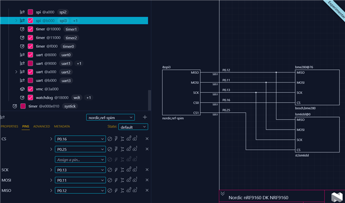Click the clock icon next to watchdog
Screen dimensions: 345x203
click(x=22, y=98)
